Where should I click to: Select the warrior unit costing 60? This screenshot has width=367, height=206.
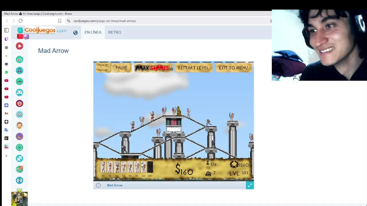click(117, 167)
